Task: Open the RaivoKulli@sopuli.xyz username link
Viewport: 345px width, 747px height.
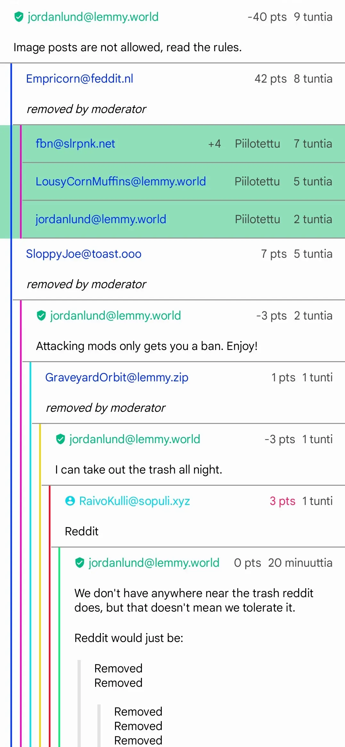Action: pyautogui.click(x=135, y=501)
